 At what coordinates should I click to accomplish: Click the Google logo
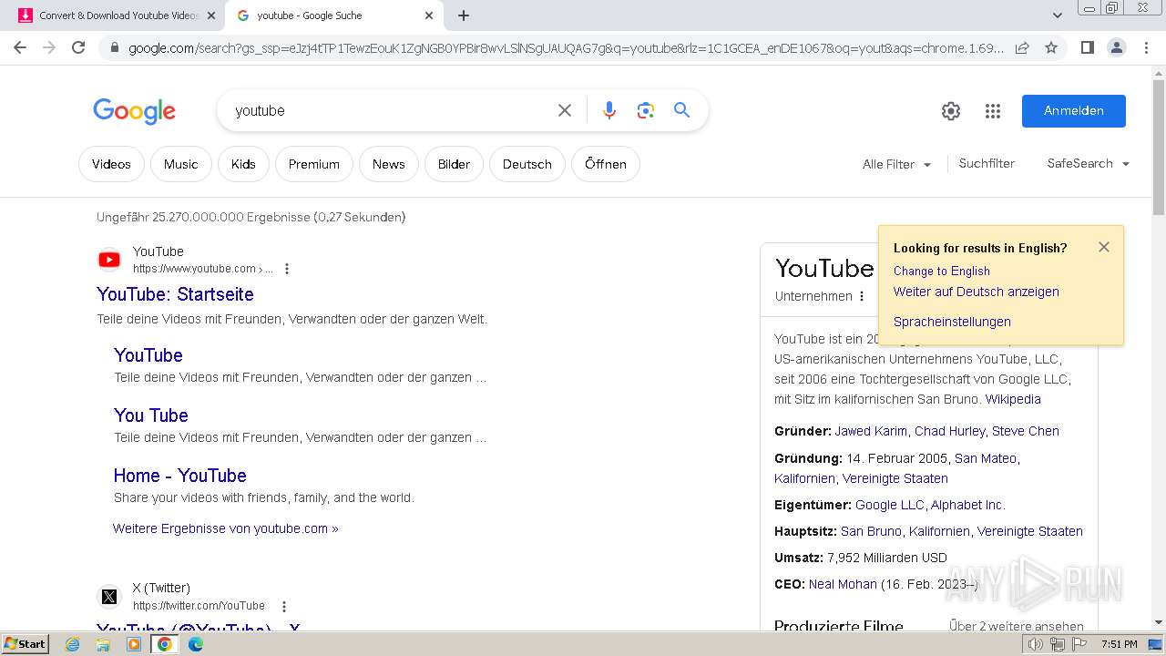click(x=134, y=111)
